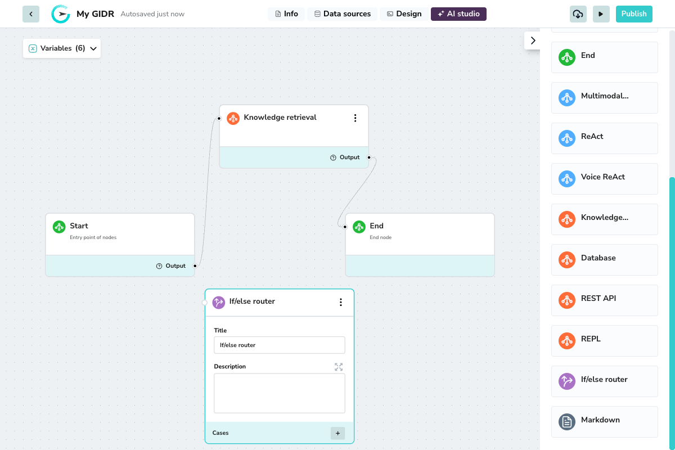Publish the workflow
Screen dimensions: 675x450
click(634, 13)
